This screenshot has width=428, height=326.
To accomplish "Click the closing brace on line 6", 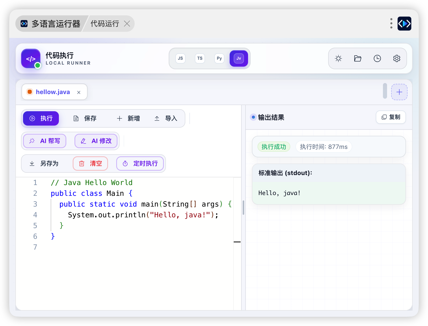I will pyautogui.click(x=53, y=236).
